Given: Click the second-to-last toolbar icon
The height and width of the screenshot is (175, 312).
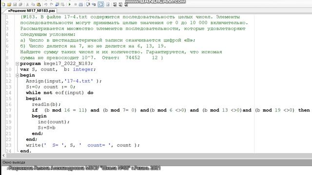Looking at the screenshot, I should tap(120, 4).
